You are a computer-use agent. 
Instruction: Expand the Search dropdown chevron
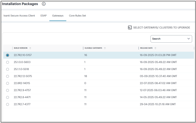point(189,39)
